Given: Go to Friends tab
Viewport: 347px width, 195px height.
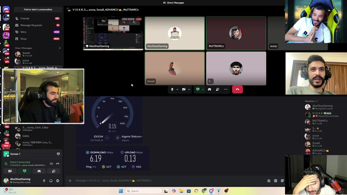Looking at the screenshot, I should click(x=37, y=18).
